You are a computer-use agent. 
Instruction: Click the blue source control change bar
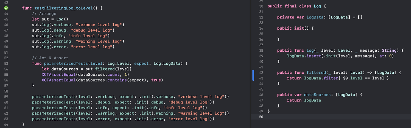click(253, 75)
